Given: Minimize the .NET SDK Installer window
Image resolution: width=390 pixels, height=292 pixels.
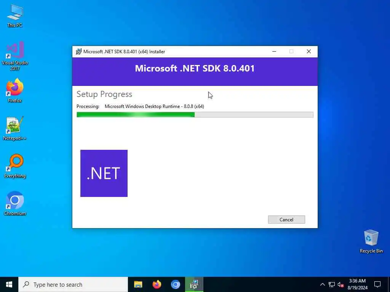Looking at the screenshot, I should pyautogui.click(x=274, y=51).
